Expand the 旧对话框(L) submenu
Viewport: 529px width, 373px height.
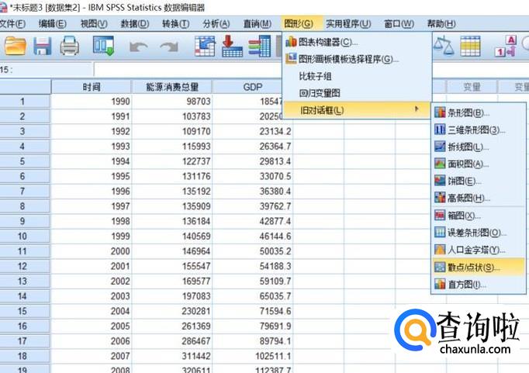click(357, 110)
